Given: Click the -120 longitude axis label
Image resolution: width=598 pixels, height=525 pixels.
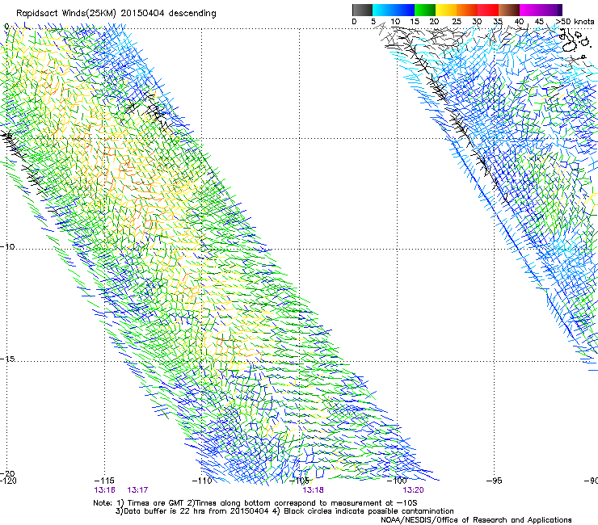Looking at the screenshot, I should [x=8, y=481].
